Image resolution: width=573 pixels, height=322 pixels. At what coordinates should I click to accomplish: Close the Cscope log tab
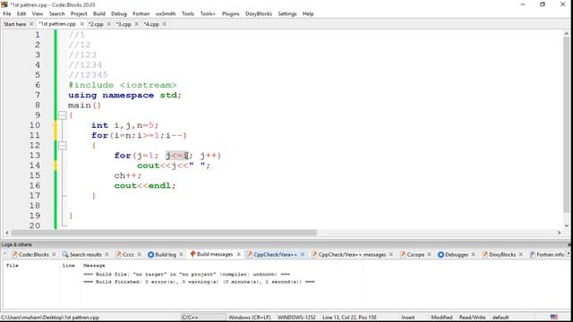[x=430, y=254]
